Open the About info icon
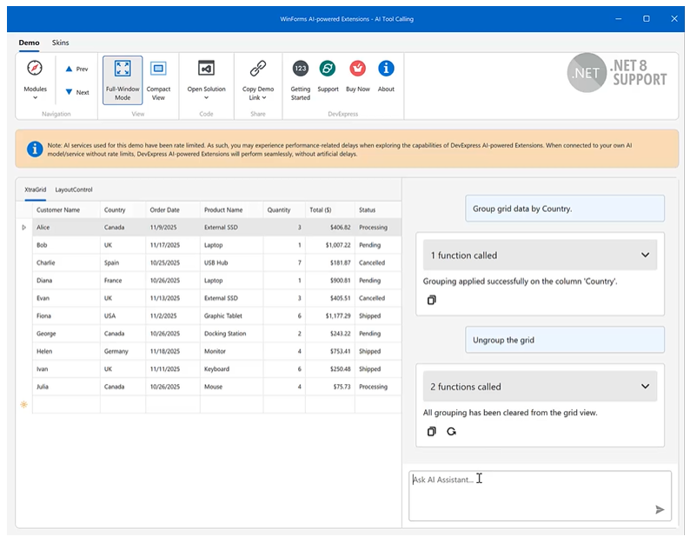Screen dimensions: 690x543 pyautogui.click(x=386, y=69)
